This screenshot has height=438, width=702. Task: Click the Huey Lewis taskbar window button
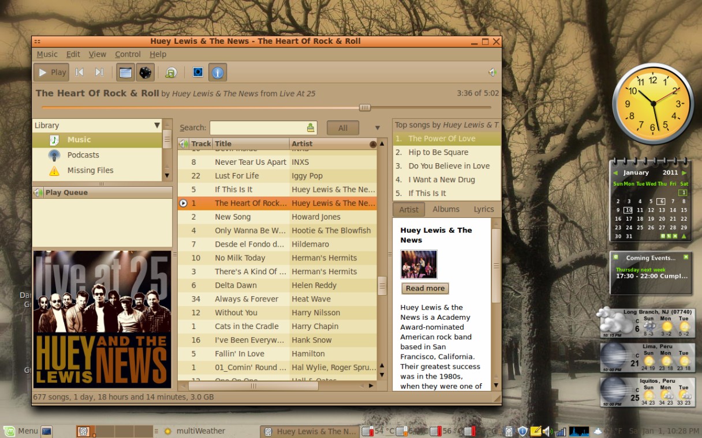tap(309, 431)
